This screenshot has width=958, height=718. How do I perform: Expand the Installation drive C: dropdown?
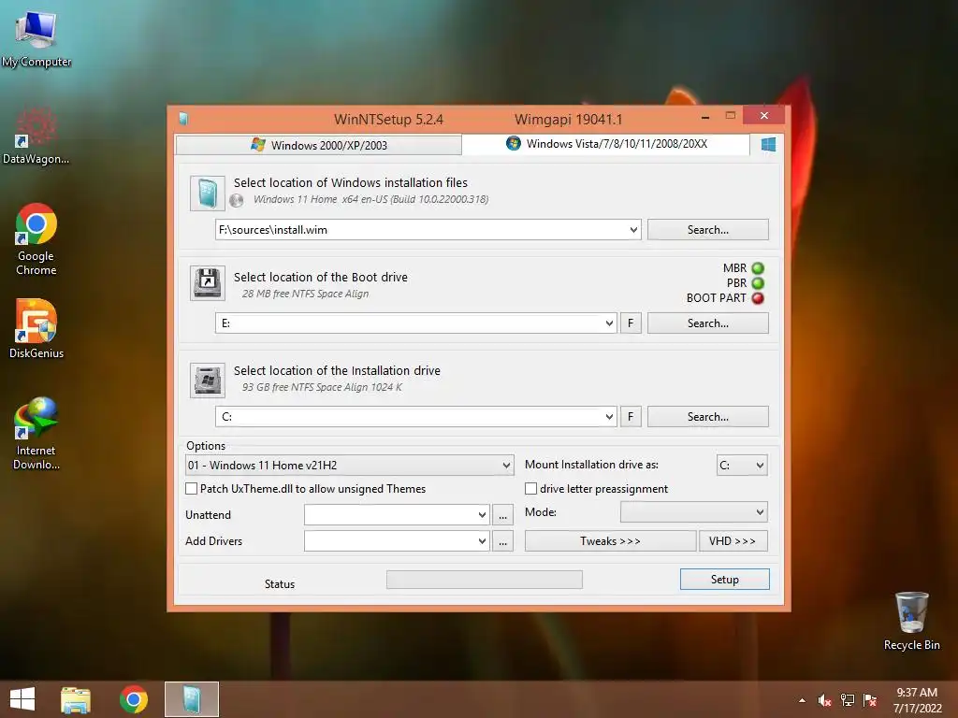[609, 417]
